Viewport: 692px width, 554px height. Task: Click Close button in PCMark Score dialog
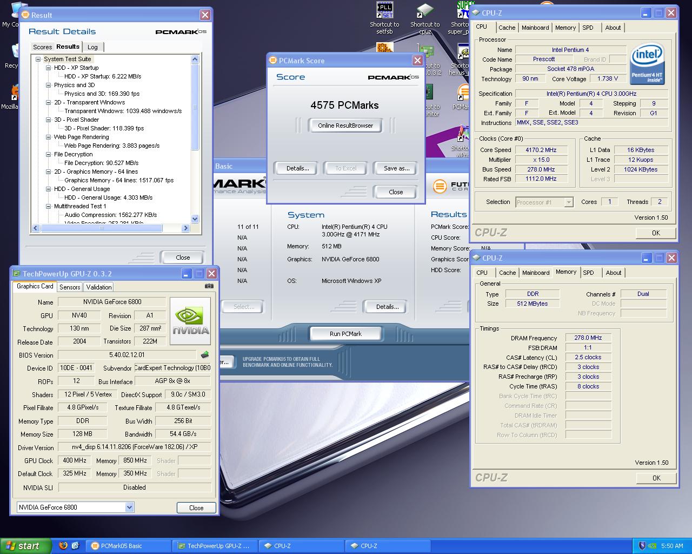point(396,192)
